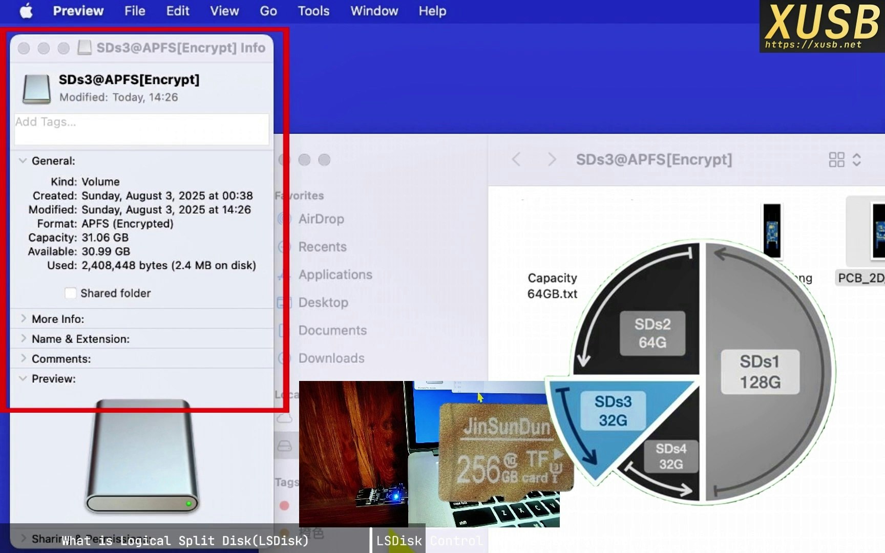
Task: Enable the Shared folder checkbox
Action: coord(70,293)
